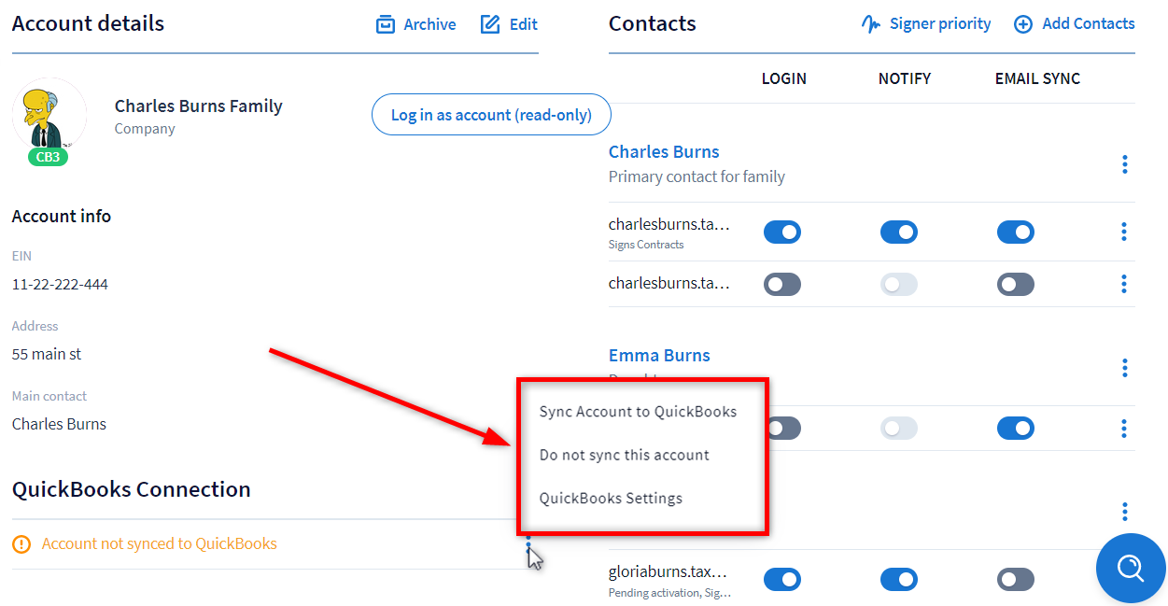Turn off Notify toggle for first charlesburns email
The height and width of the screenshot is (606, 1168).
(x=899, y=233)
